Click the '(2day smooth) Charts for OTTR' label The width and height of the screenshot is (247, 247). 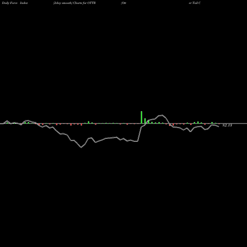tap(75, 3)
